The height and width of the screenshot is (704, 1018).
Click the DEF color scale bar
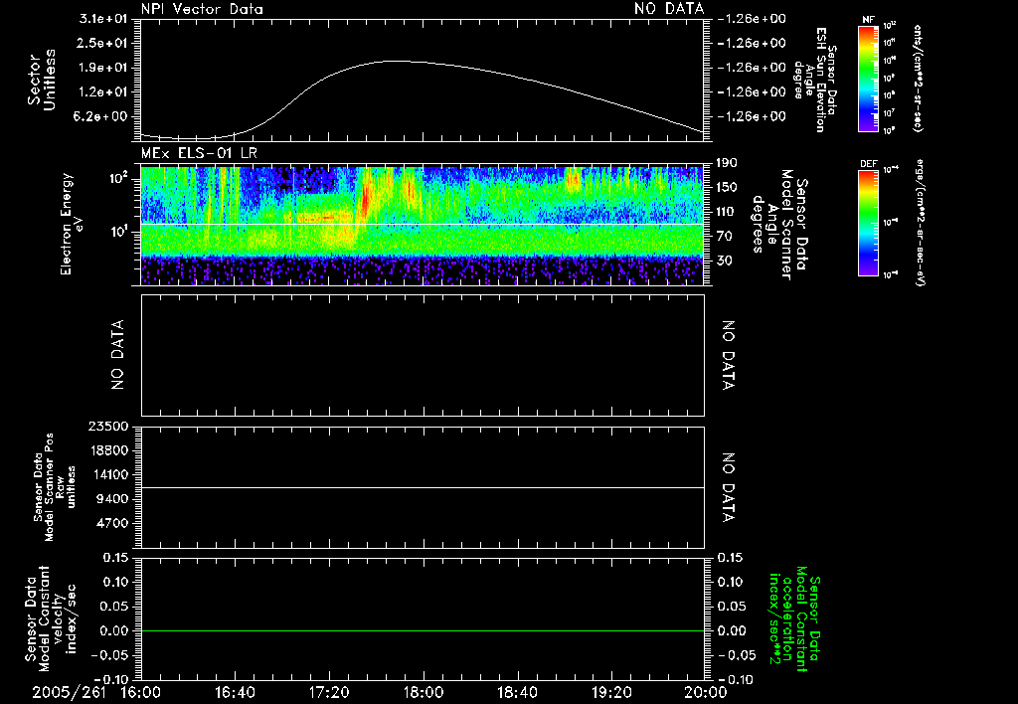[869, 224]
